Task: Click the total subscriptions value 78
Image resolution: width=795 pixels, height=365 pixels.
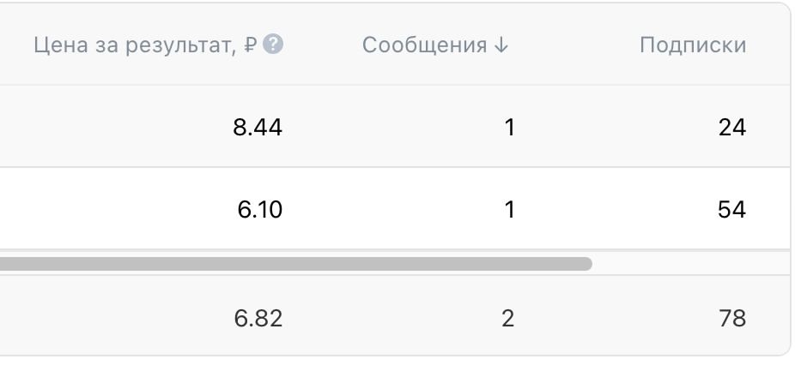Action: 732,319
